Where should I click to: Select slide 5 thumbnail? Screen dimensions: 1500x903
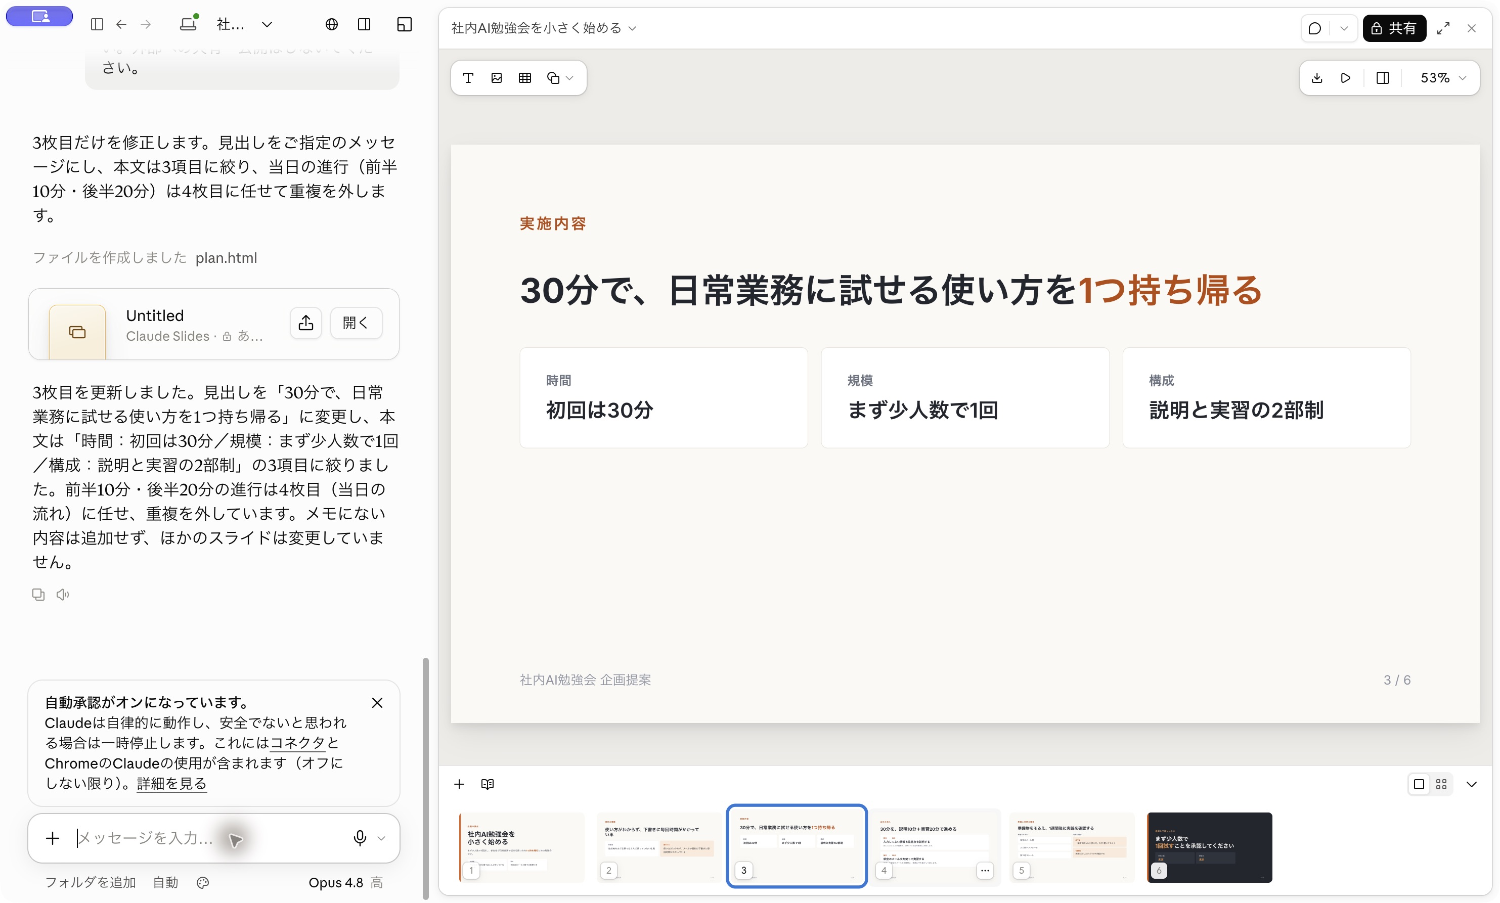tap(1071, 847)
